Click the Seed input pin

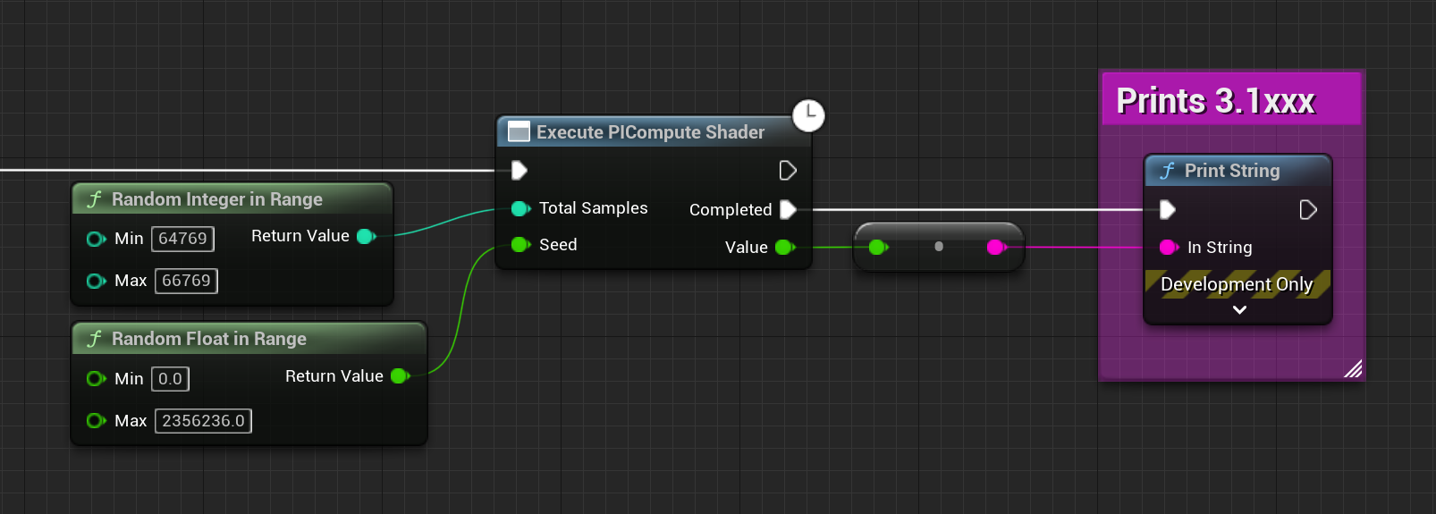[520, 245]
